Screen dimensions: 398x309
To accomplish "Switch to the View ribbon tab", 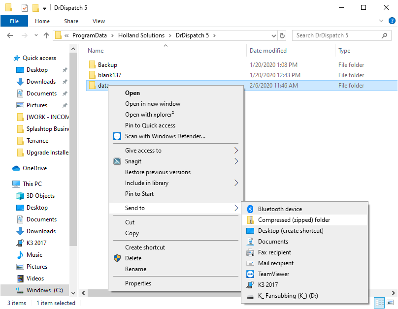I will point(99,21).
